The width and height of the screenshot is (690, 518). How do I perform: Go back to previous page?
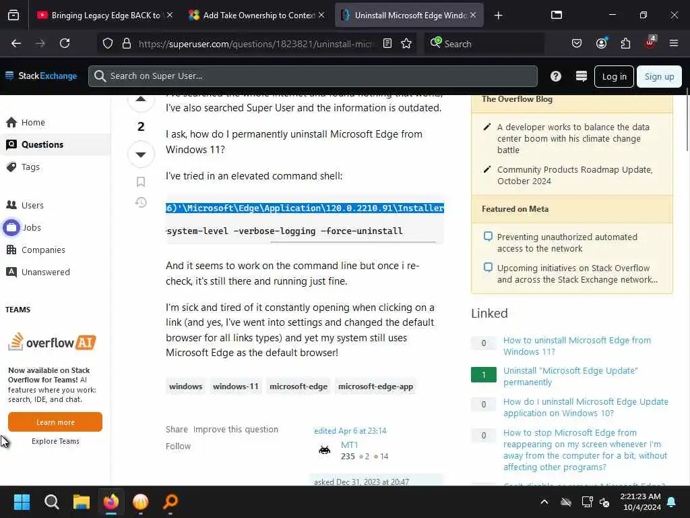coord(16,43)
